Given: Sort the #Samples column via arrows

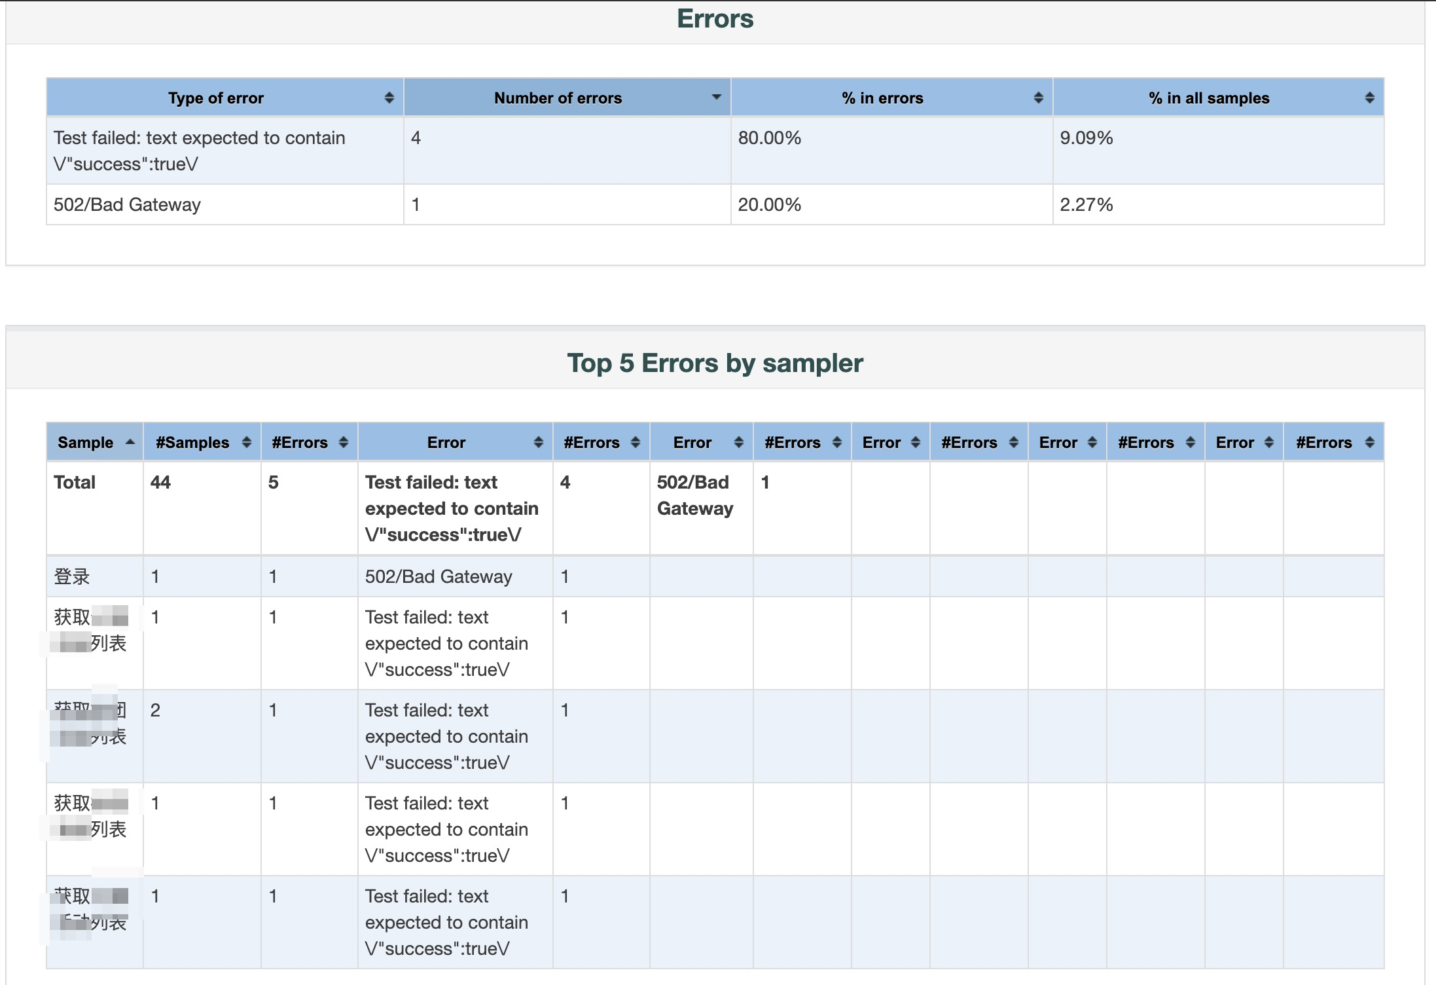Looking at the screenshot, I should (246, 443).
